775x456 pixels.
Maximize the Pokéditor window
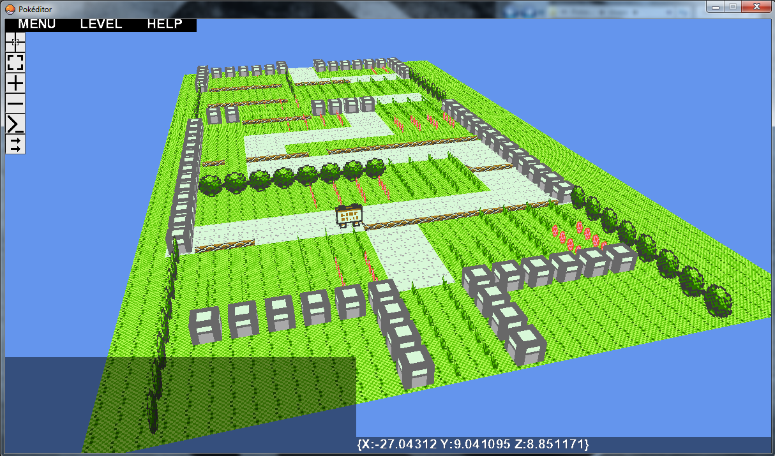732,6
